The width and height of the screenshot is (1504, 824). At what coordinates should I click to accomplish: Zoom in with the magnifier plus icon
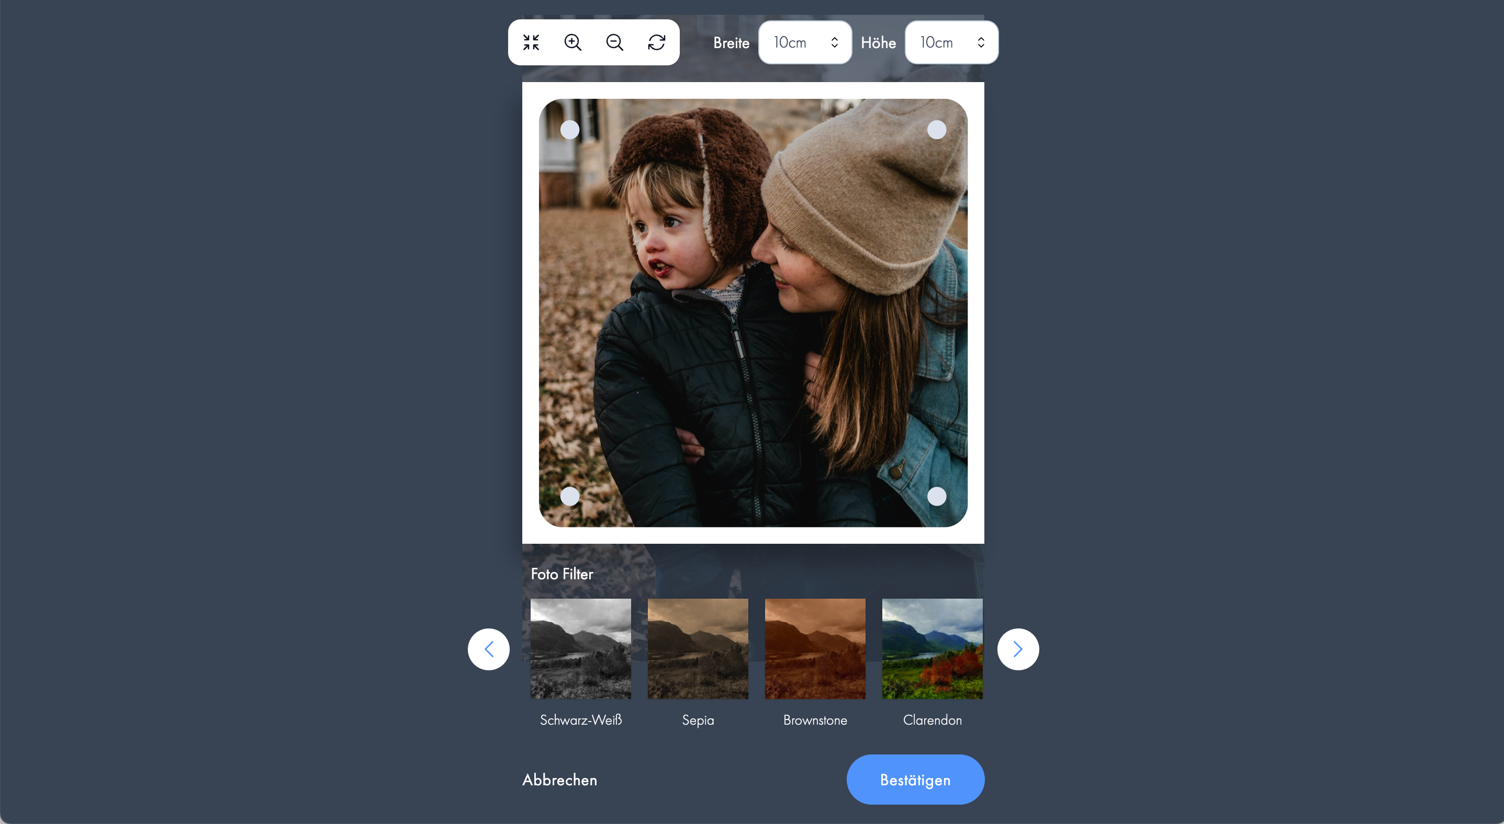point(573,42)
